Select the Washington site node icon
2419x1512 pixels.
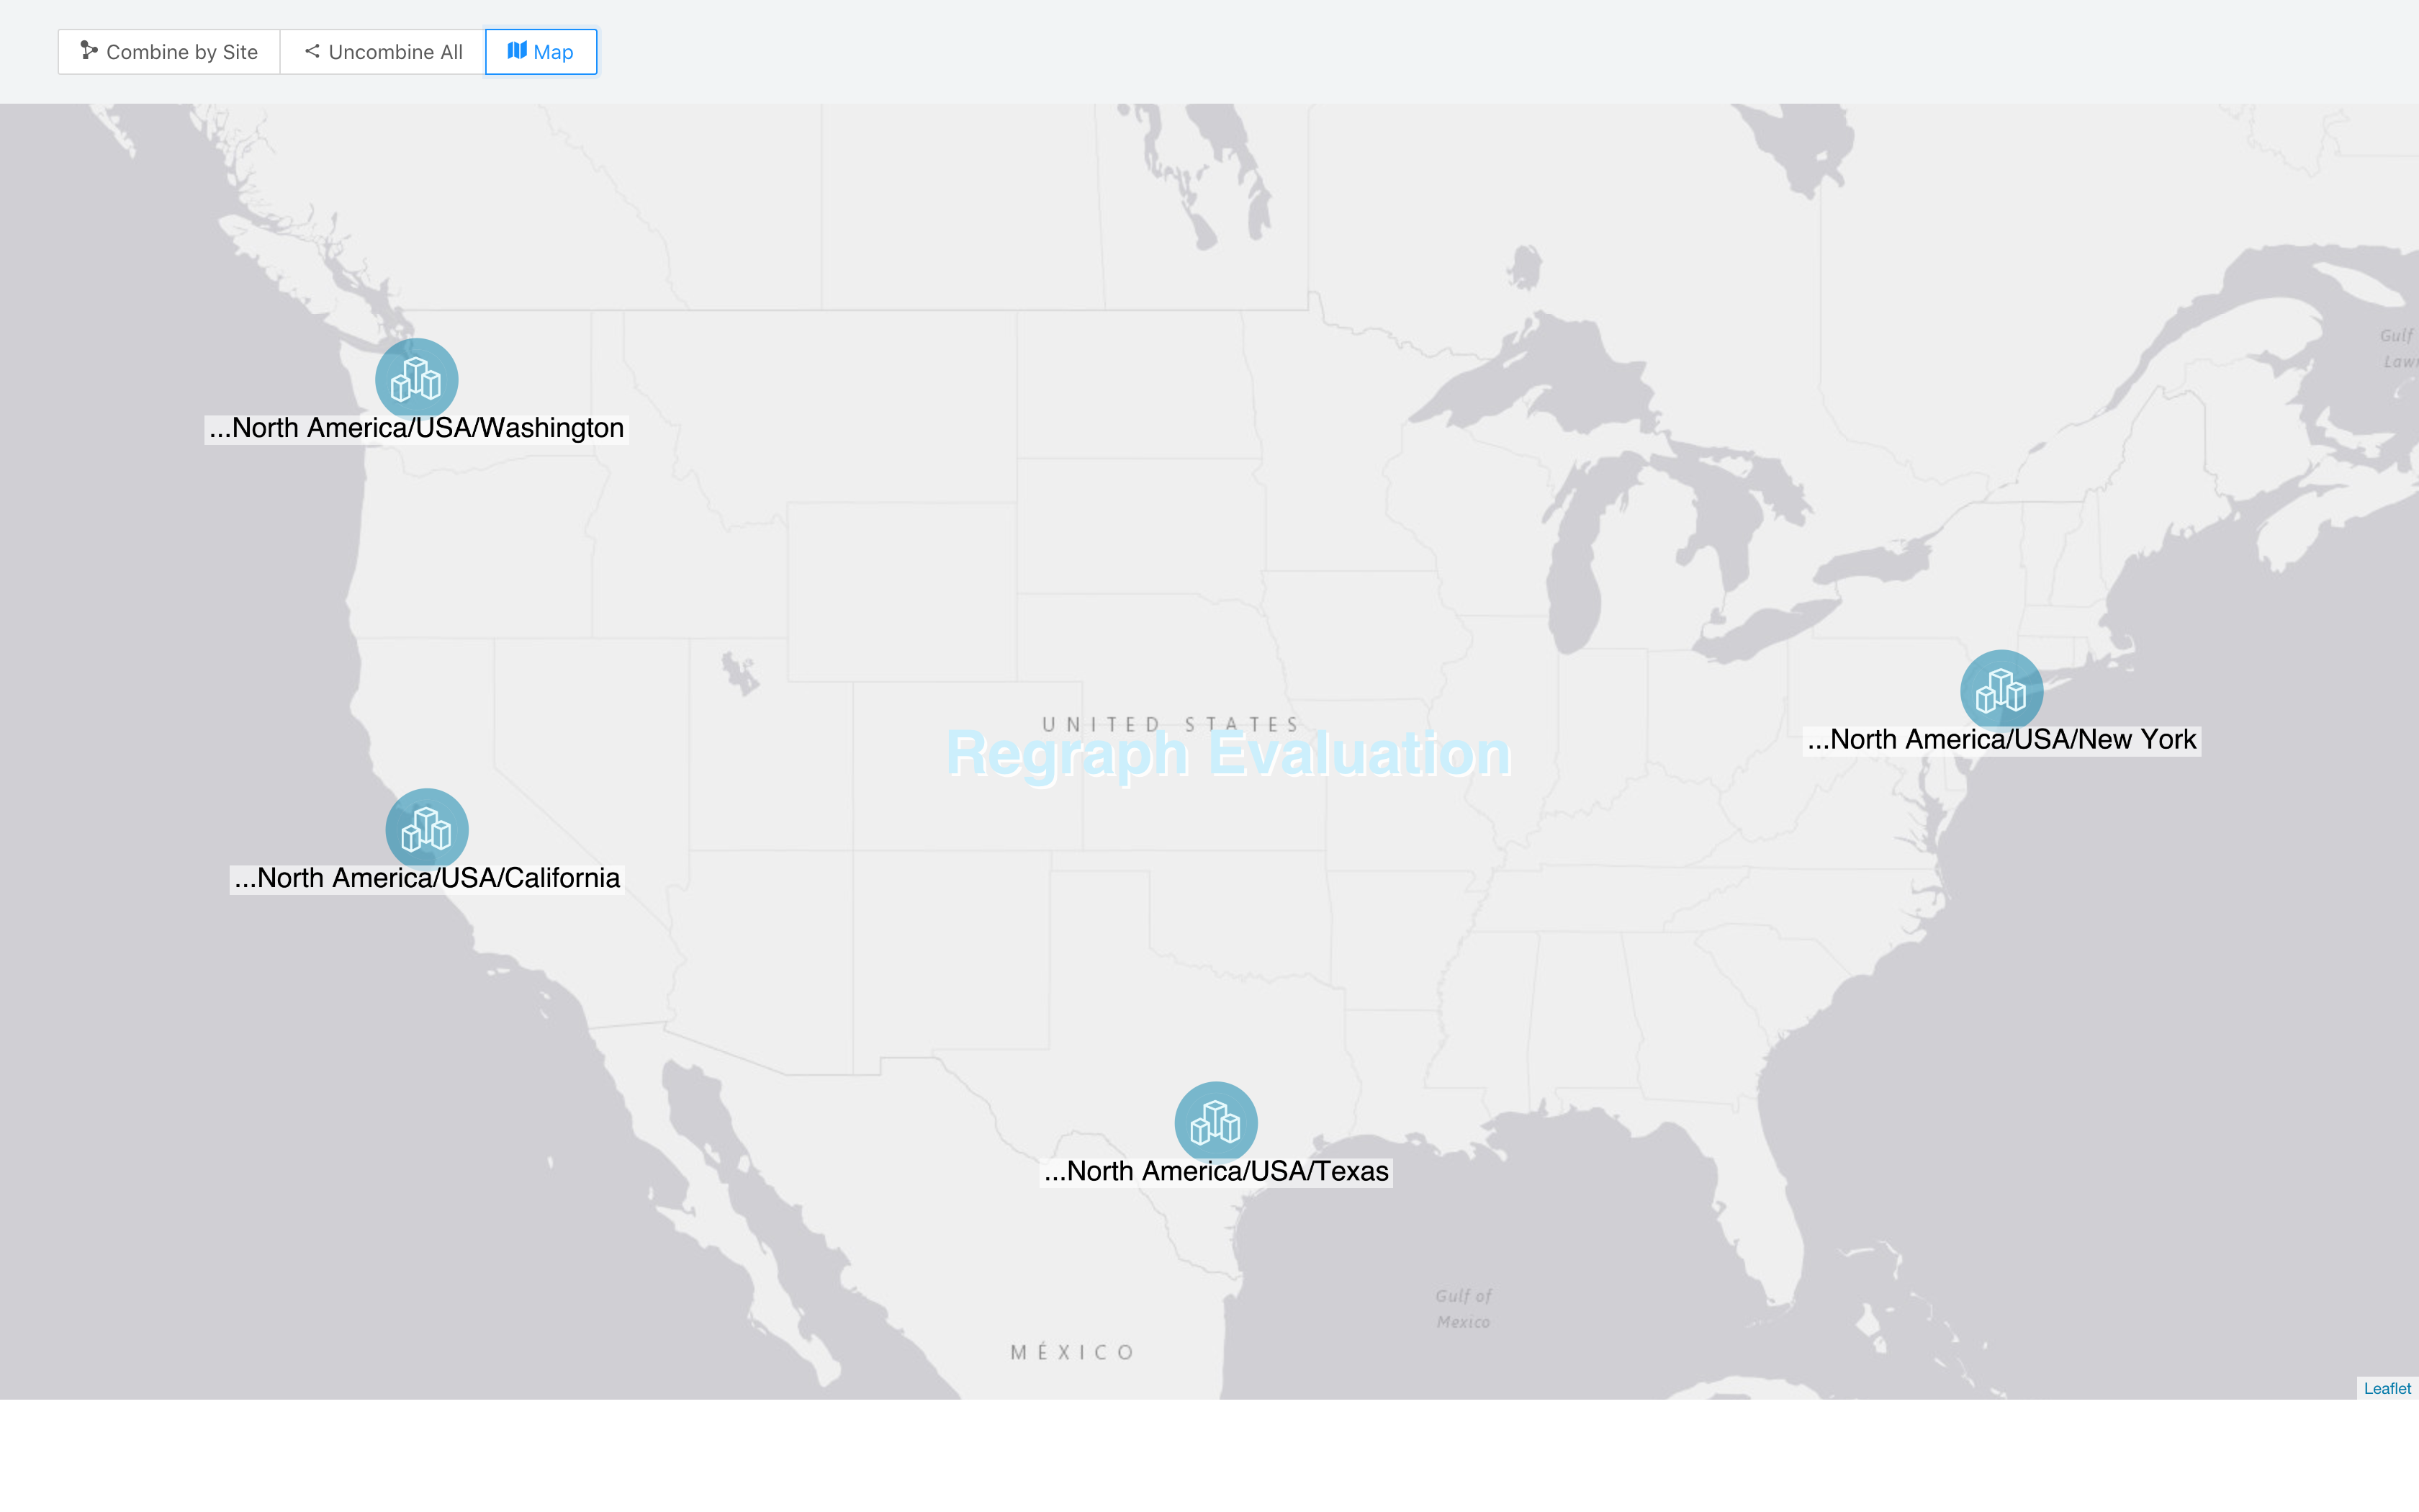click(x=417, y=379)
